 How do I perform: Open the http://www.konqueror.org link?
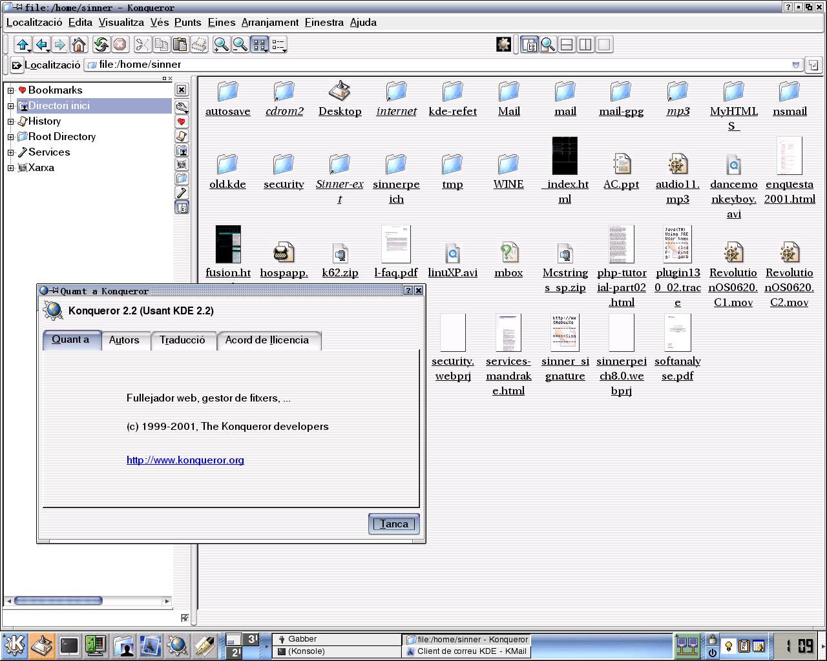(x=185, y=460)
